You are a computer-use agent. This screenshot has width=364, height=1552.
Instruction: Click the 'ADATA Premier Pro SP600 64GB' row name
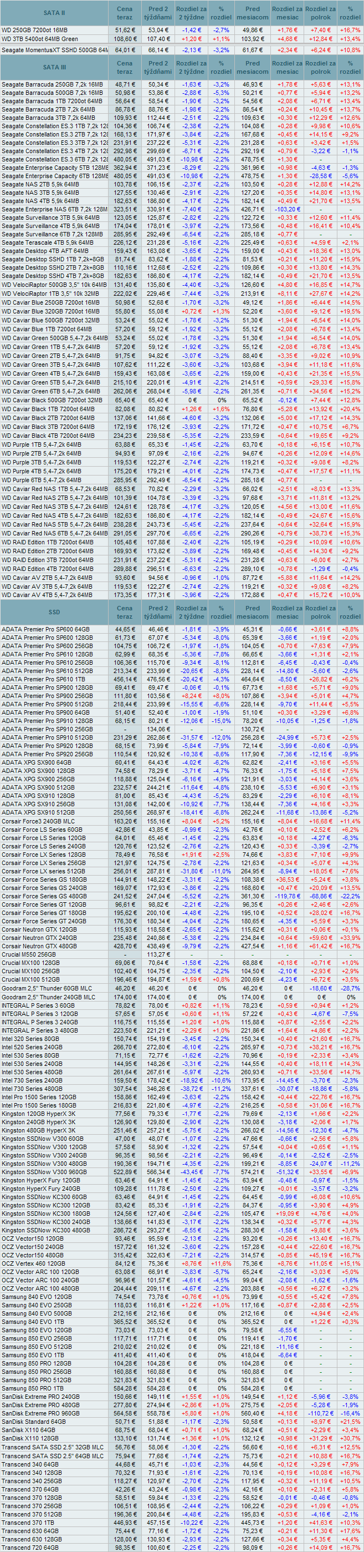pos(45,629)
